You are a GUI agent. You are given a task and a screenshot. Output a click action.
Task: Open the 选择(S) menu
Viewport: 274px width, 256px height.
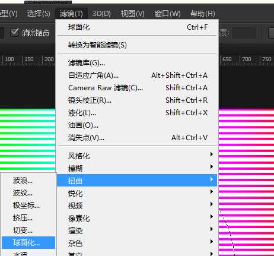[x=39, y=14]
